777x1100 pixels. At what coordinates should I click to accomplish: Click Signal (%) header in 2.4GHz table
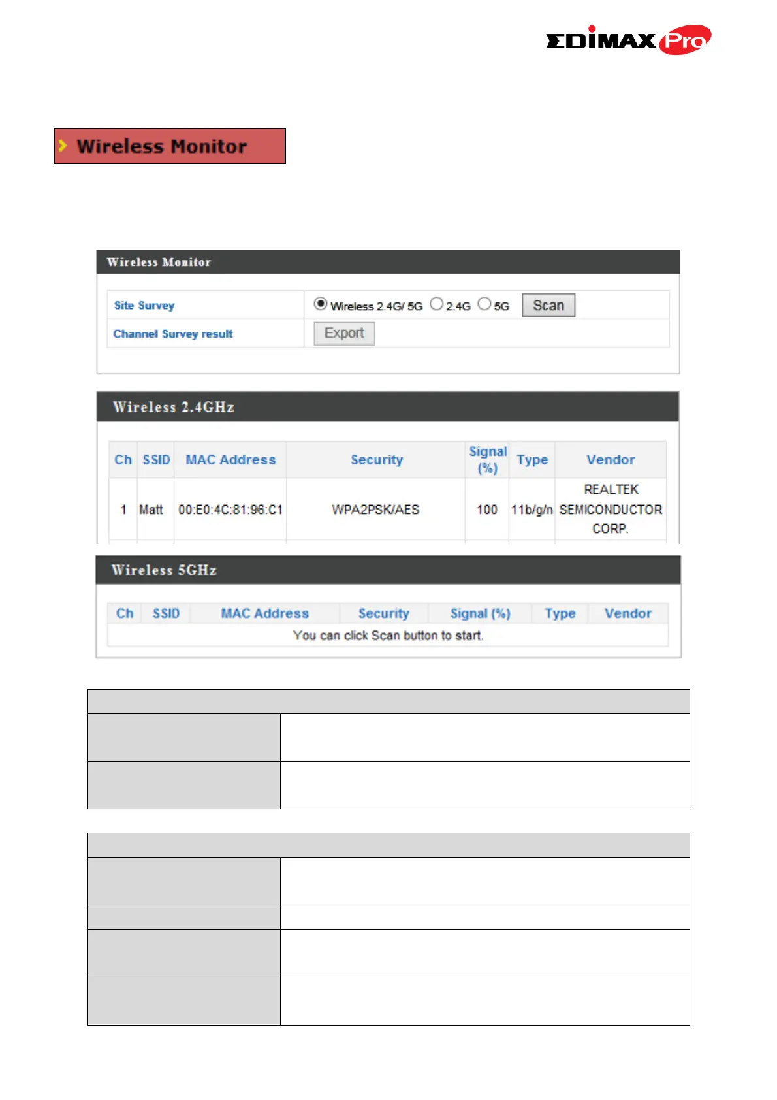pos(488,460)
